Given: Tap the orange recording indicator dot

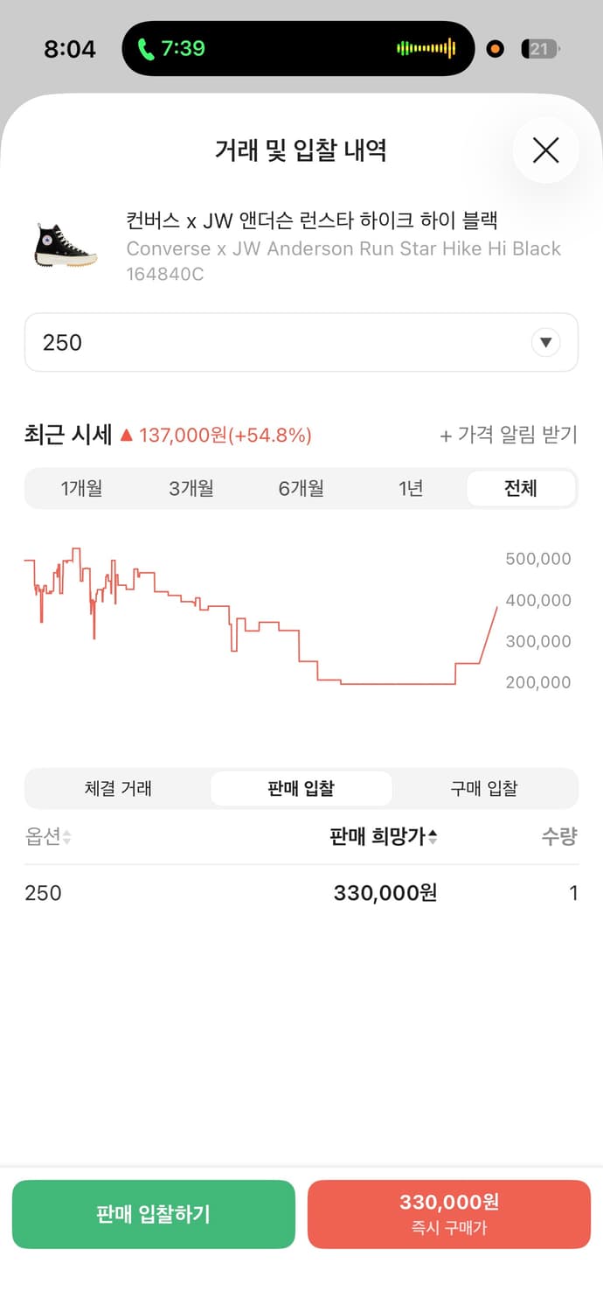Looking at the screenshot, I should pyautogui.click(x=495, y=49).
